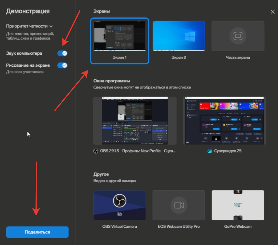This screenshot has height=245, width=278.
Task: Choose the Экран 2 label
Action: click(179, 57)
